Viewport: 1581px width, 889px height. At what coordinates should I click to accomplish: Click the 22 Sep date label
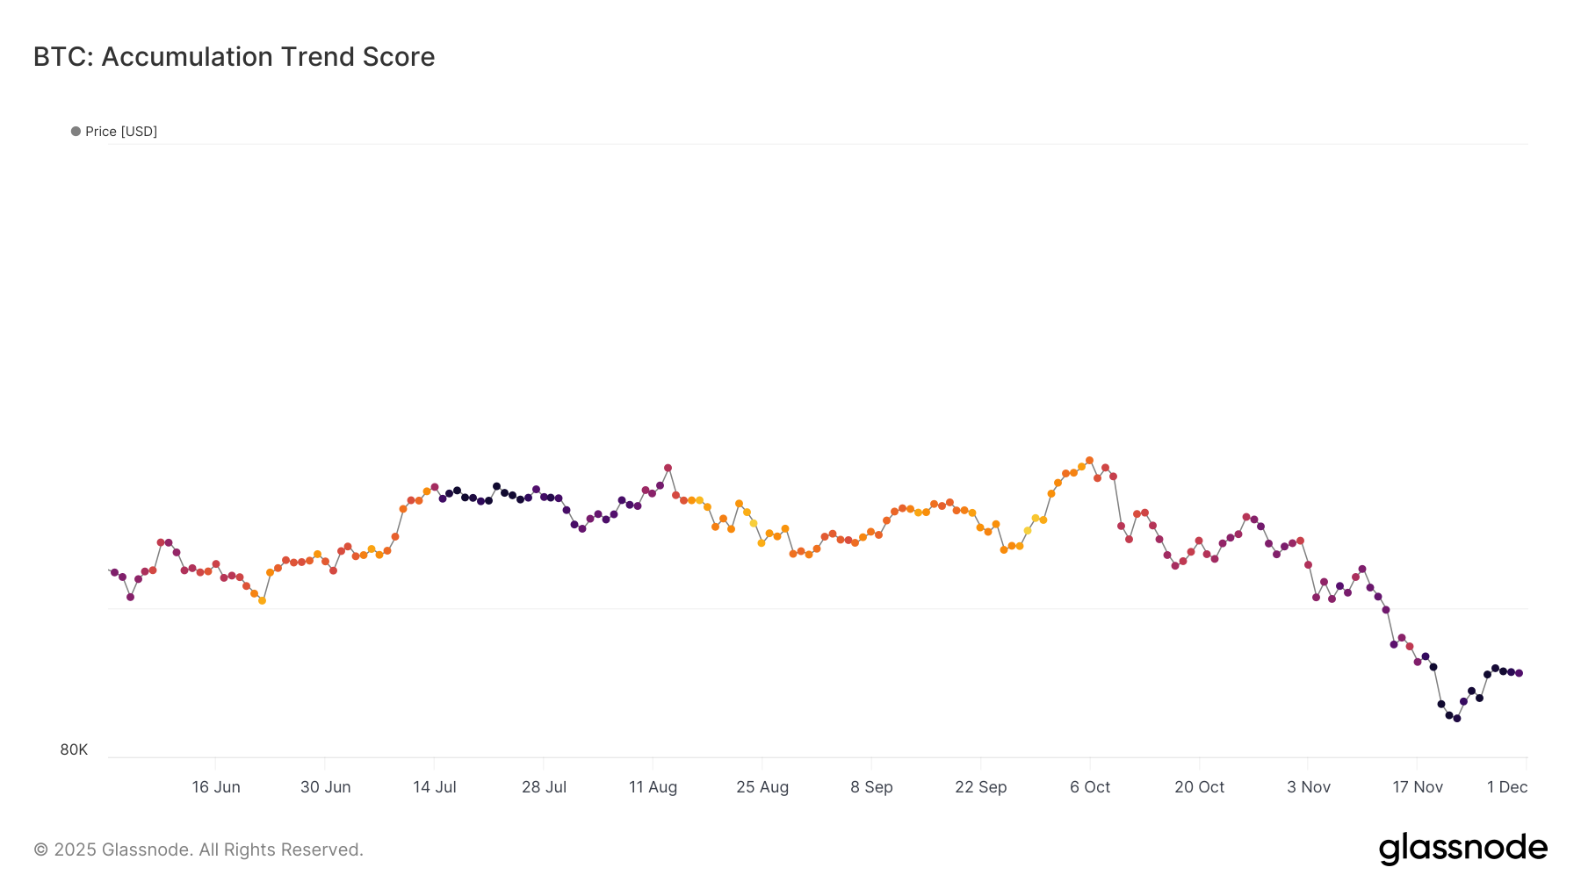[981, 787]
